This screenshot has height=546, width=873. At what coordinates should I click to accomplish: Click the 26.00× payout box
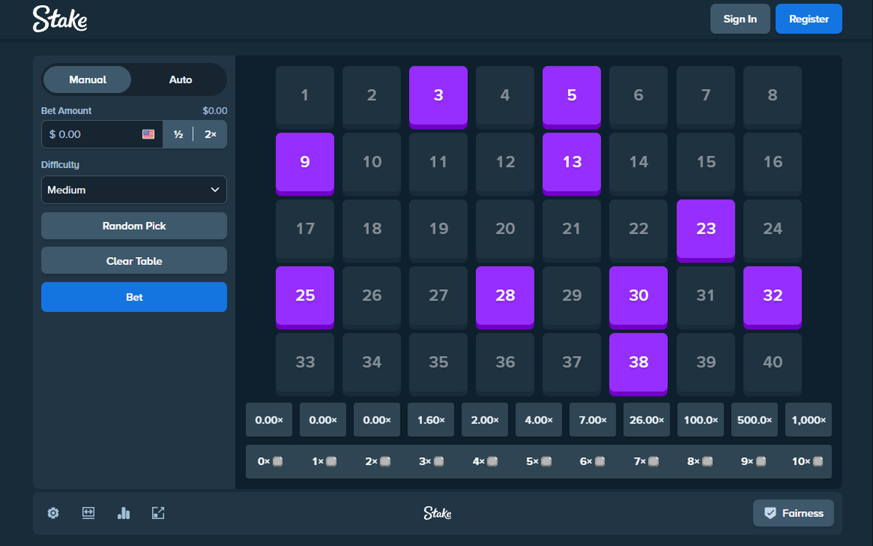point(647,420)
